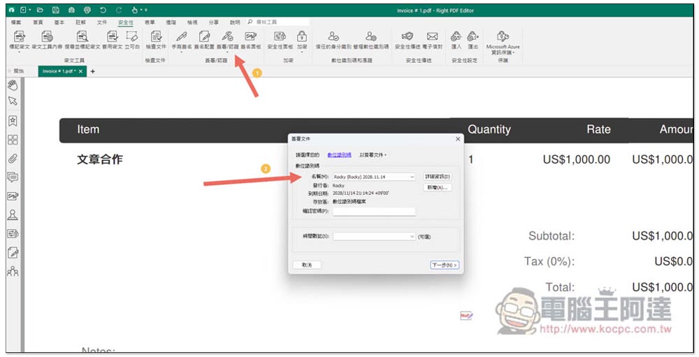The height and width of the screenshot is (357, 699).
Task: Click the home icon in the title bar
Action: point(12,10)
